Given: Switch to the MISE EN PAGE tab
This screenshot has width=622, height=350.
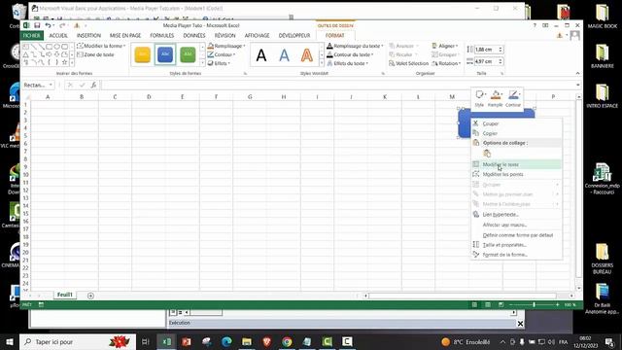Looking at the screenshot, I should 125,35.
